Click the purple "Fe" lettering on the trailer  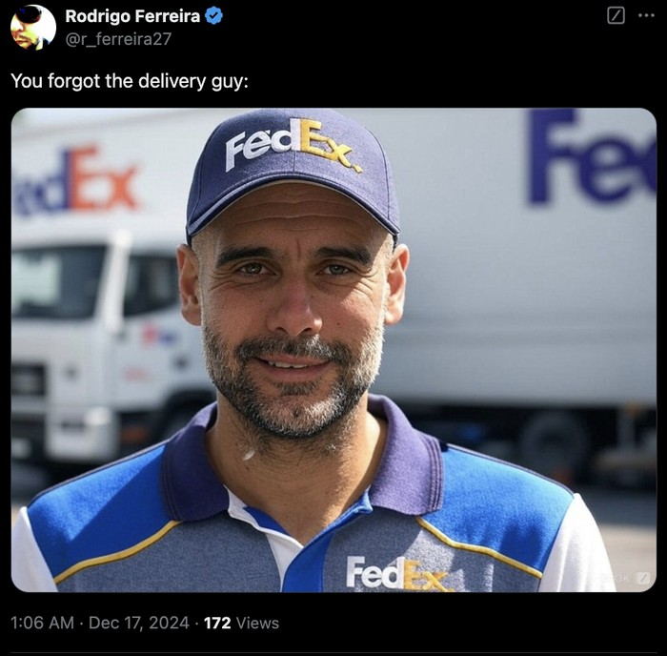pos(592,156)
